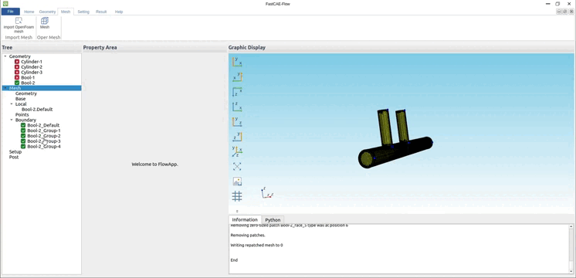Viewport: 576px width, 278px height.
Task: Set view with z pointing left, y up
Action: click(237, 137)
